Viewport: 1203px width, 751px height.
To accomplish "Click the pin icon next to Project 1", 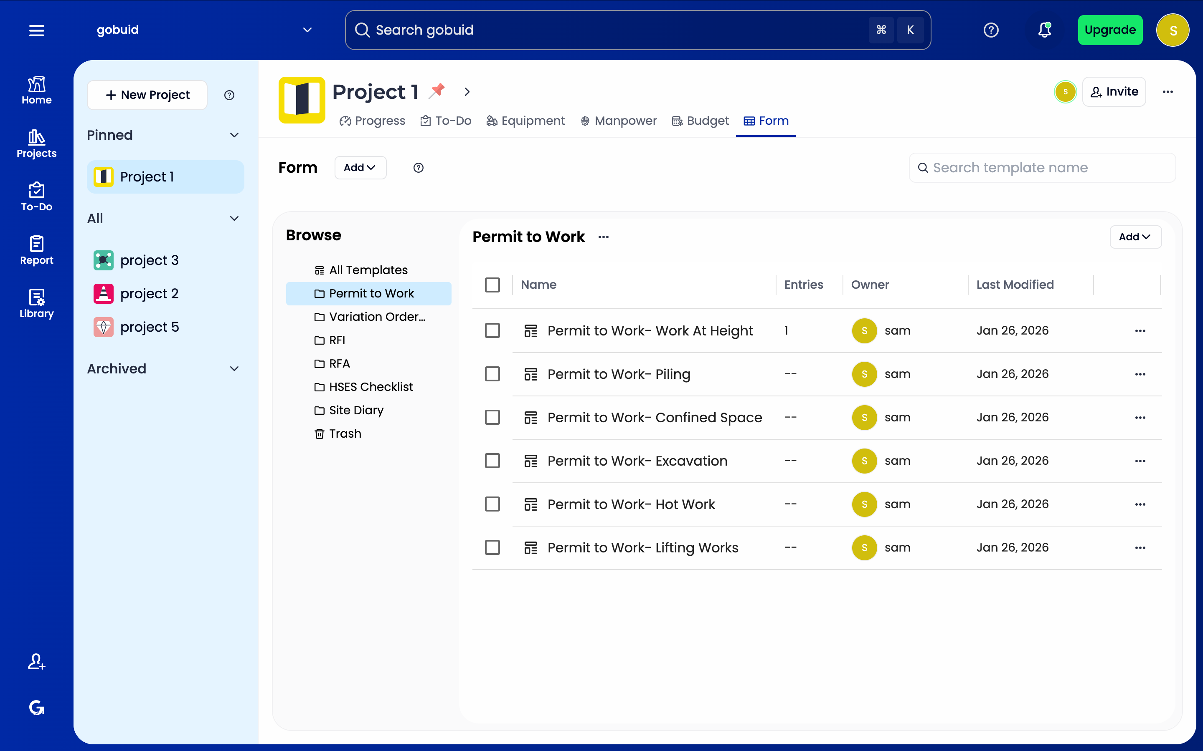I will 437,91.
